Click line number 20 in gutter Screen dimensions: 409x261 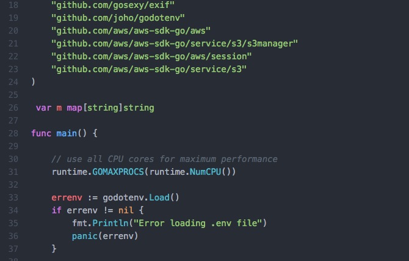click(13, 31)
